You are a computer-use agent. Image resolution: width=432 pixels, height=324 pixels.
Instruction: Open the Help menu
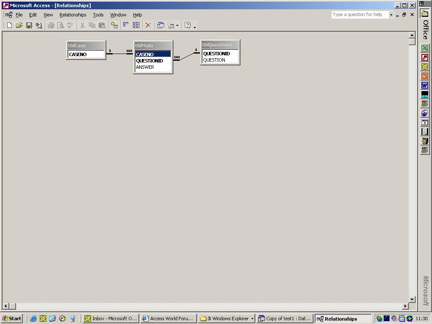tap(137, 15)
